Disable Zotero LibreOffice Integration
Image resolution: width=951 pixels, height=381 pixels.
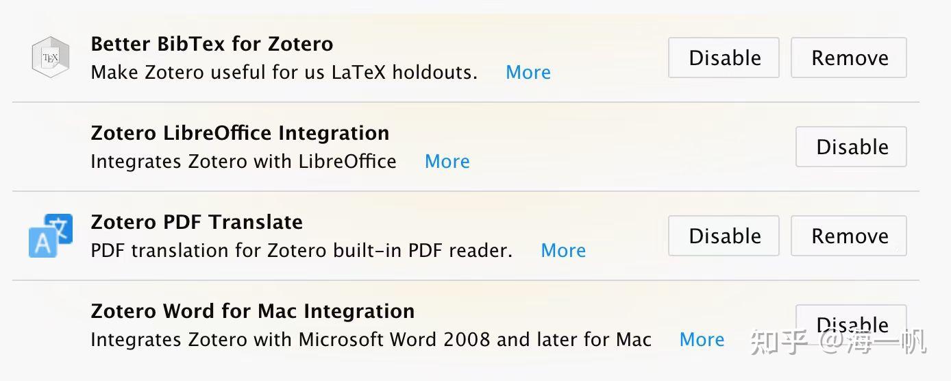851,147
